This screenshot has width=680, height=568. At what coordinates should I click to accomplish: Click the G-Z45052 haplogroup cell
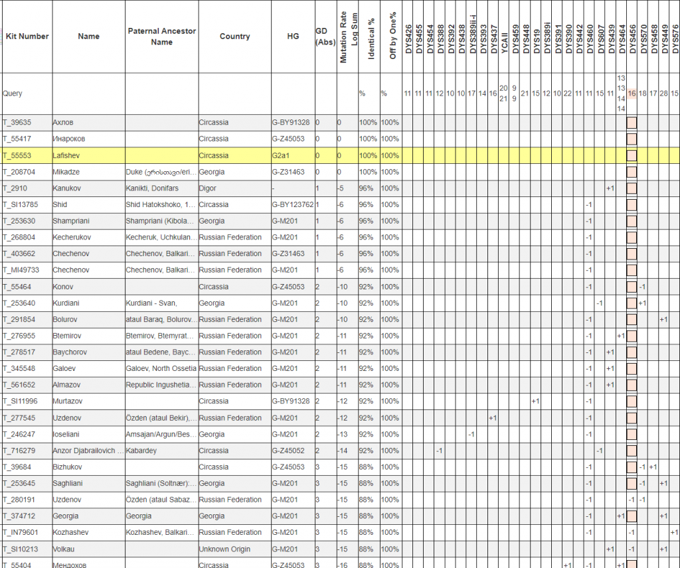click(x=288, y=451)
